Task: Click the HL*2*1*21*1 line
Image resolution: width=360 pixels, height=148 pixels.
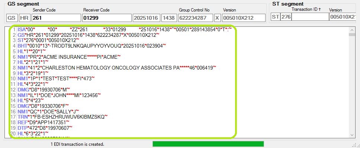Action: (x=33, y=62)
